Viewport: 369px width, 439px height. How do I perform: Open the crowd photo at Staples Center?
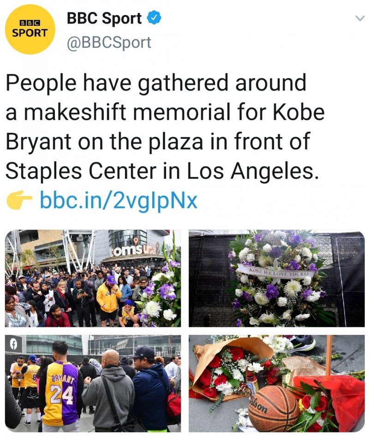tap(93, 278)
